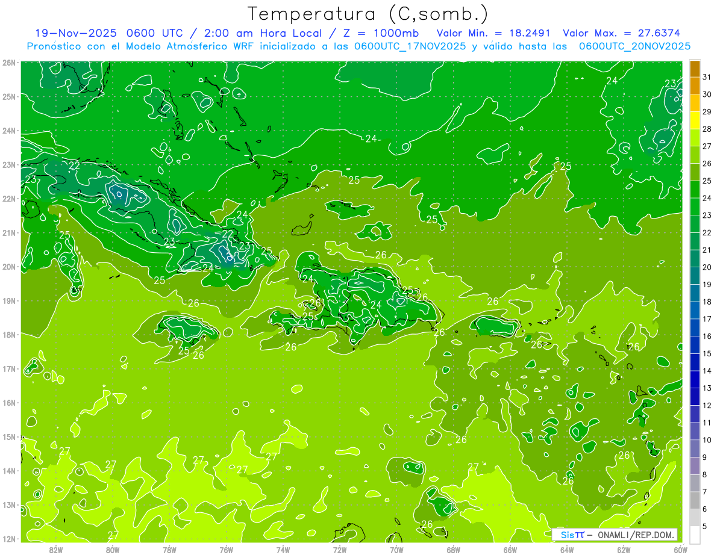Click the lime swatch between legend 27 and 28

click(695, 137)
